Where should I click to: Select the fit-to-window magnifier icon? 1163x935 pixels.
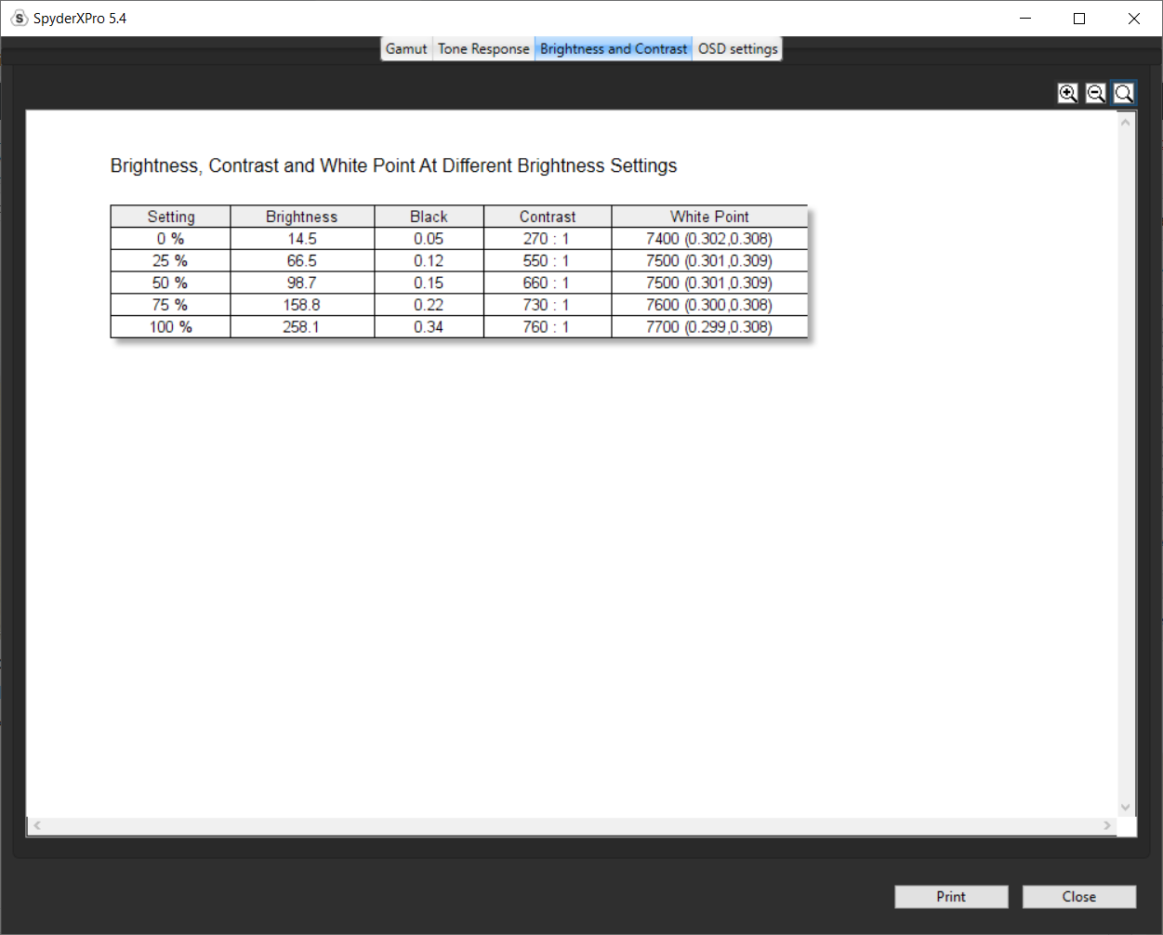click(1124, 93)
